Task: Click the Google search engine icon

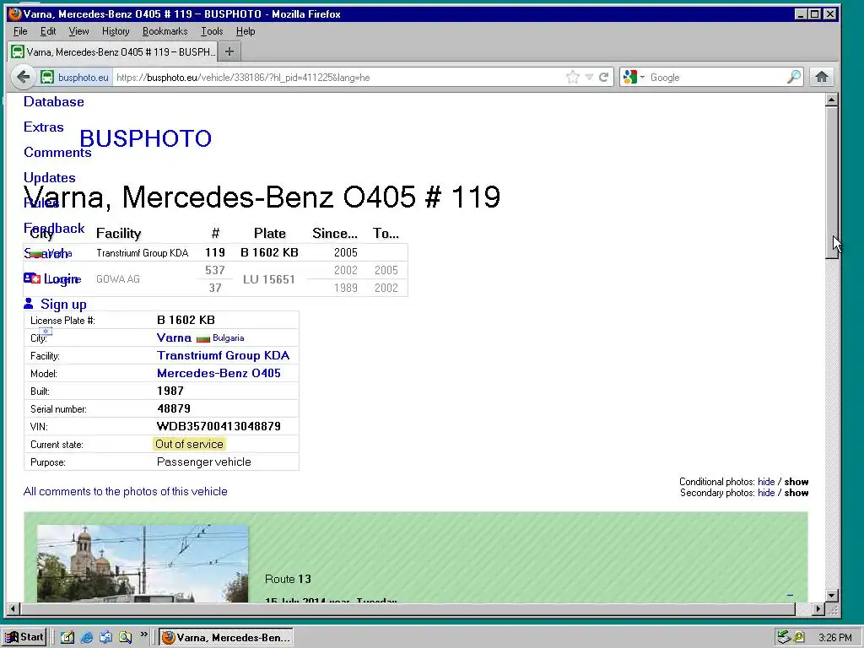Action: point(629,77)
